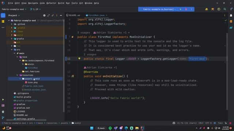
Task: Collapse the resources folder
Action: coord(17,75)
